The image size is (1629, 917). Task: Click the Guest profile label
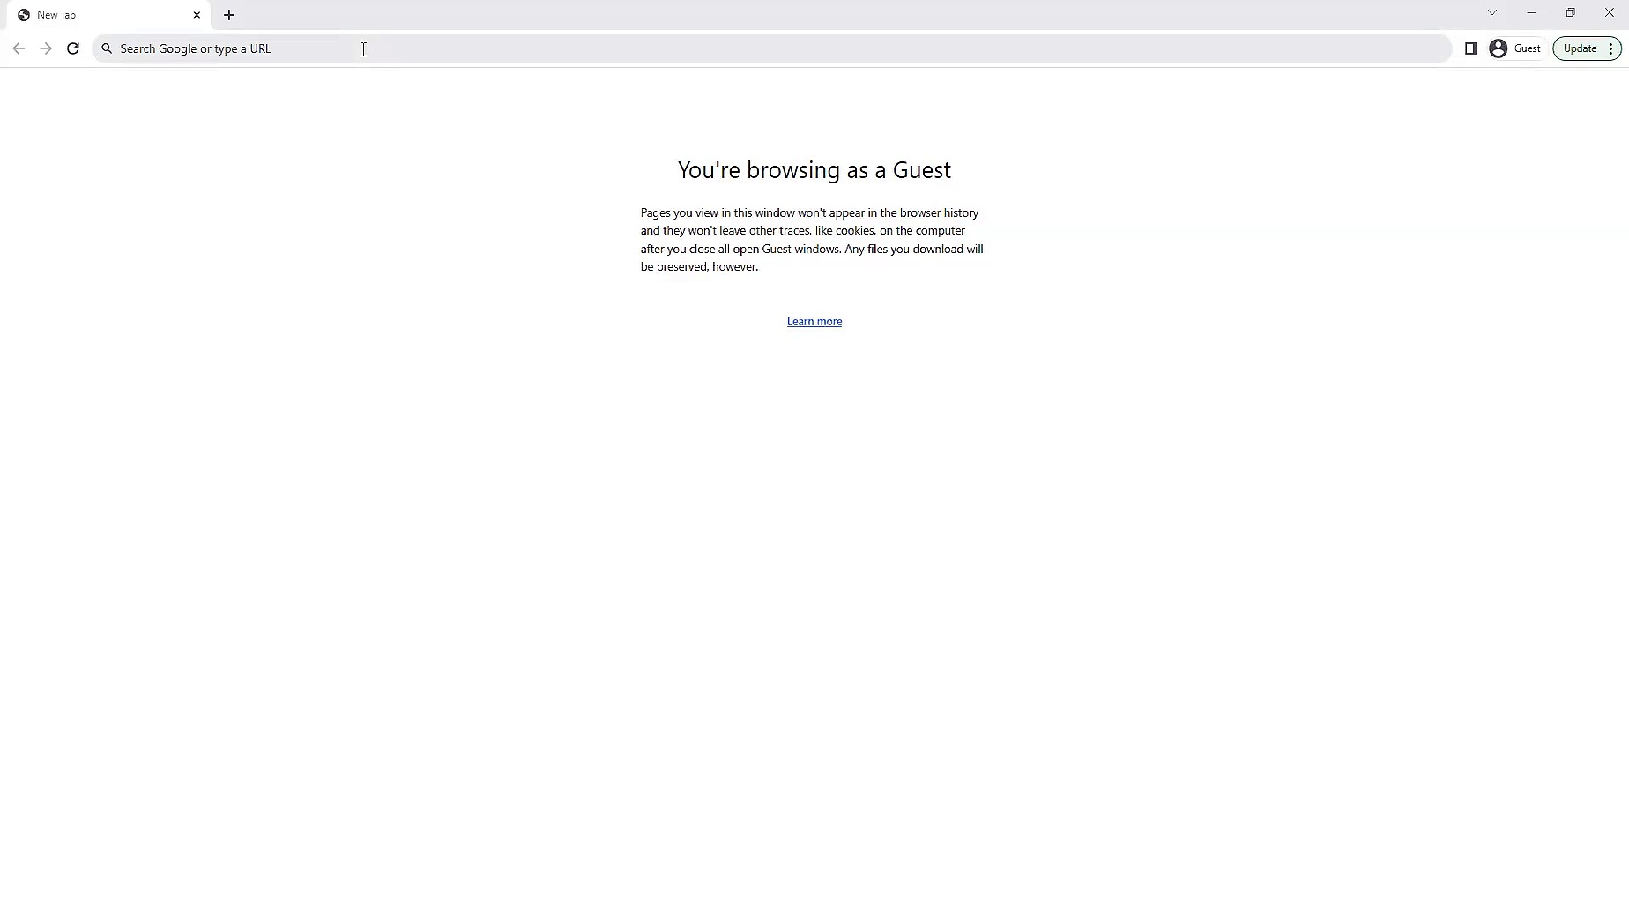(x=1528, y=48)
